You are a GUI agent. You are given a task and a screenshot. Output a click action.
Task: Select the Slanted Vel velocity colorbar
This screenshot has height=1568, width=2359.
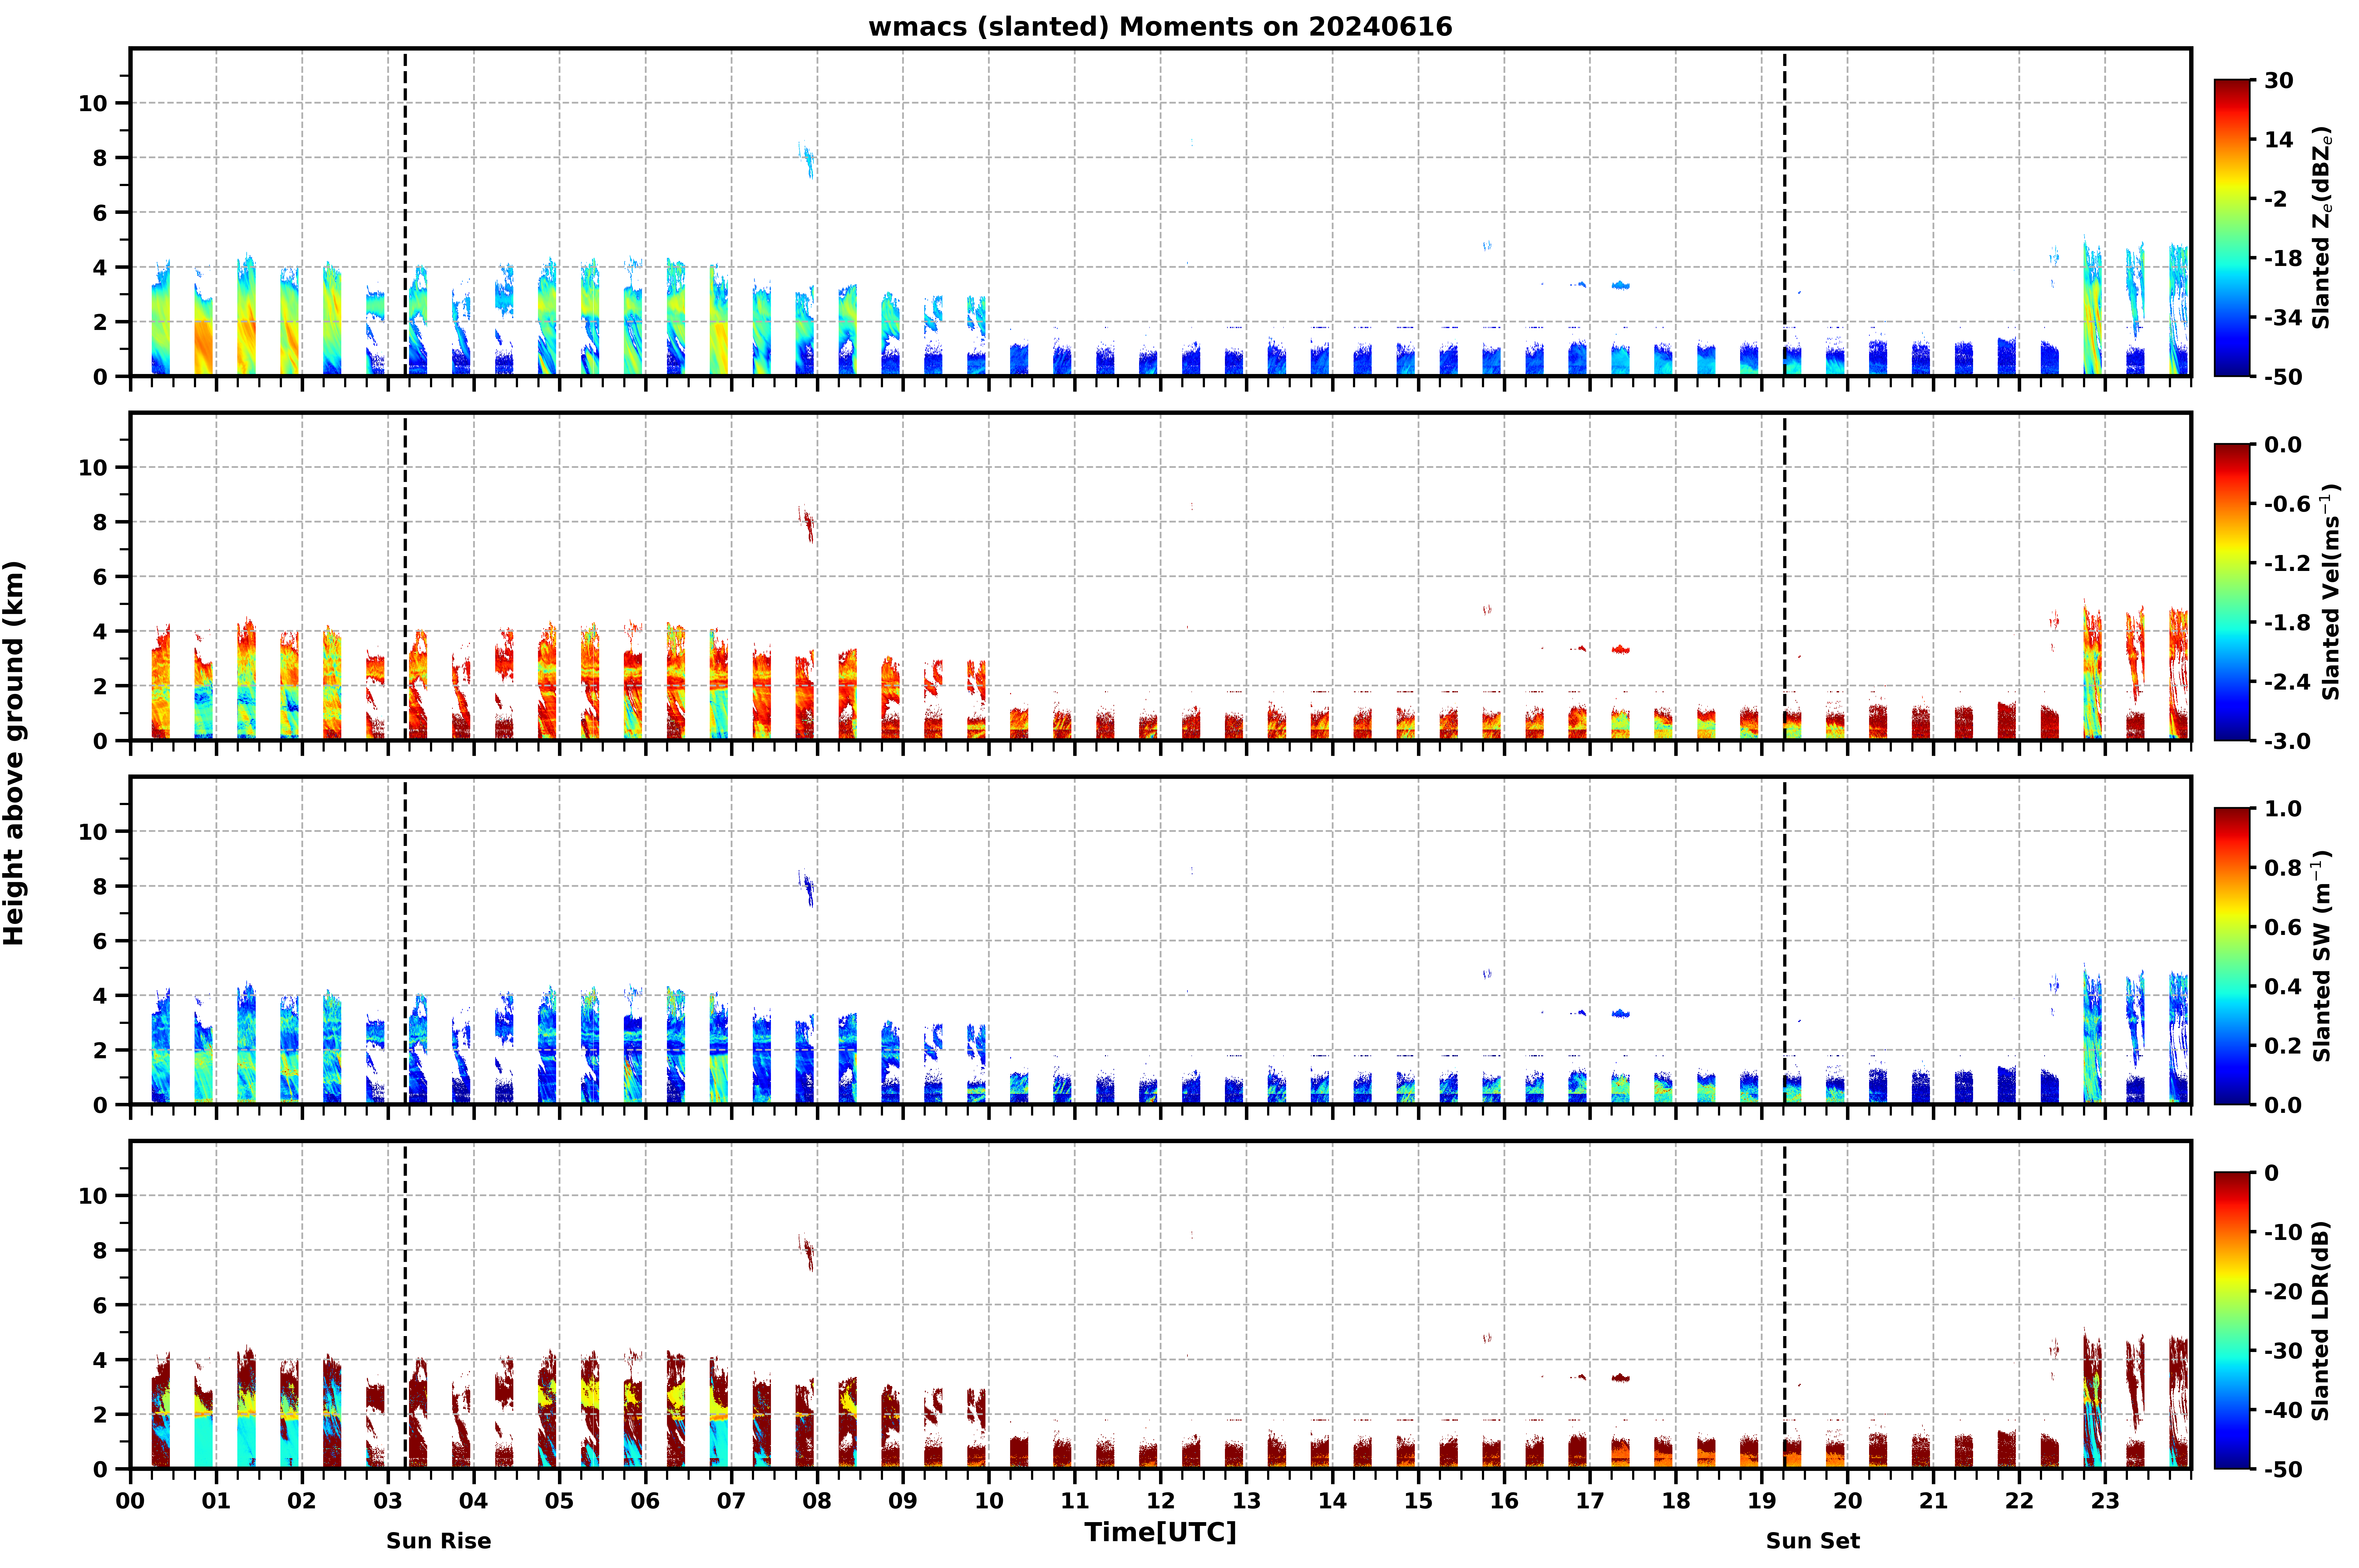click(2232, 592)
